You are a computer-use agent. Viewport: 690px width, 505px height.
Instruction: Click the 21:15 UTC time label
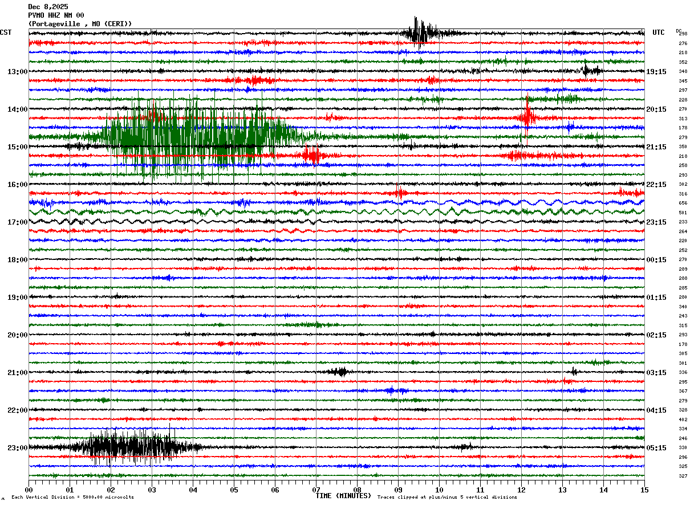(656, 147)
